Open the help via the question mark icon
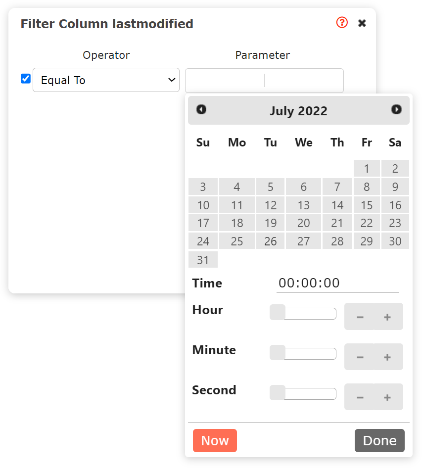The image size is (422, 472). click(342, 23)
